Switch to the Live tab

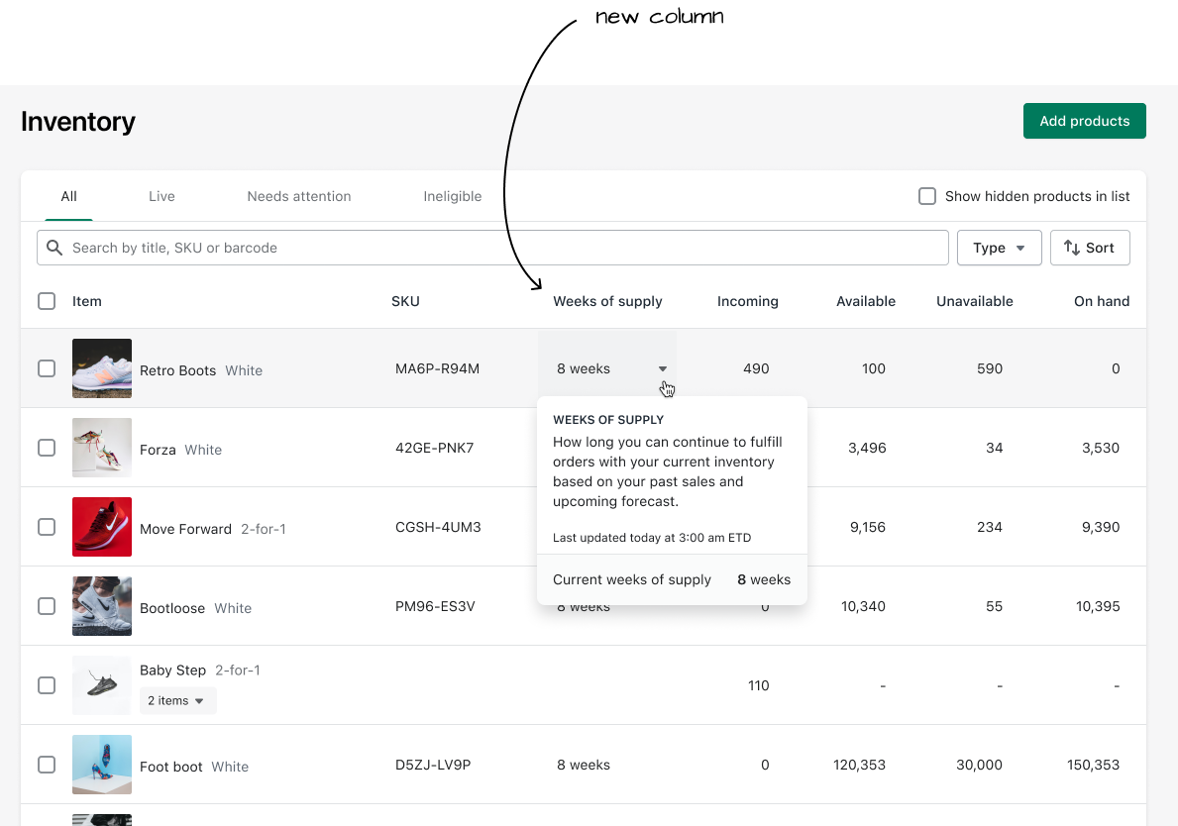point(161,196)
